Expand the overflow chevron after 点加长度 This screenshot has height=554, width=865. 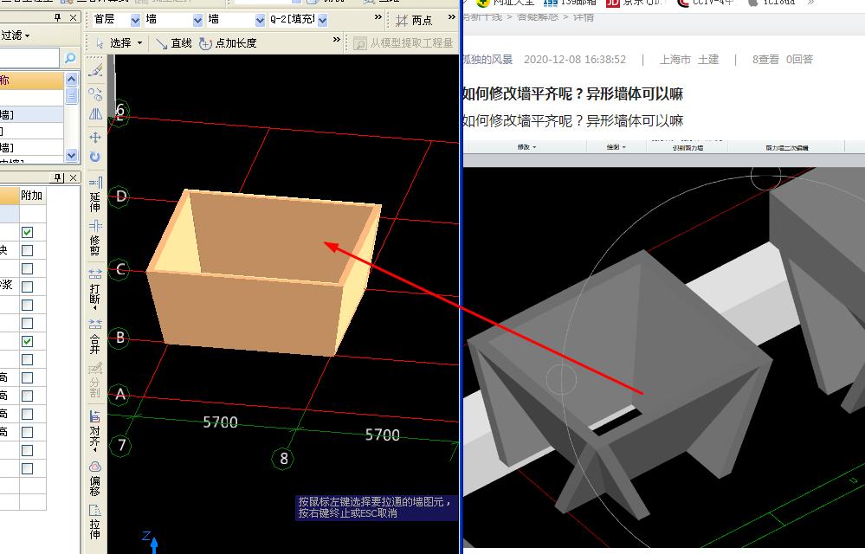(x=337, y=40)
